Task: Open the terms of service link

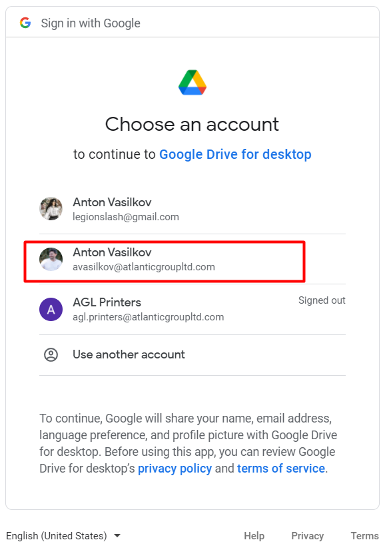Action: 280,469
